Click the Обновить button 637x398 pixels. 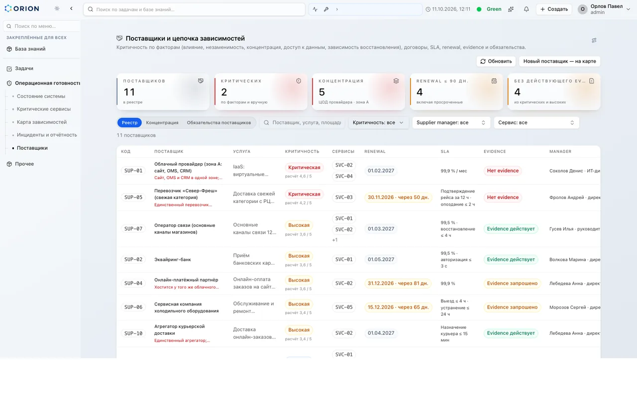coord(496,61)
